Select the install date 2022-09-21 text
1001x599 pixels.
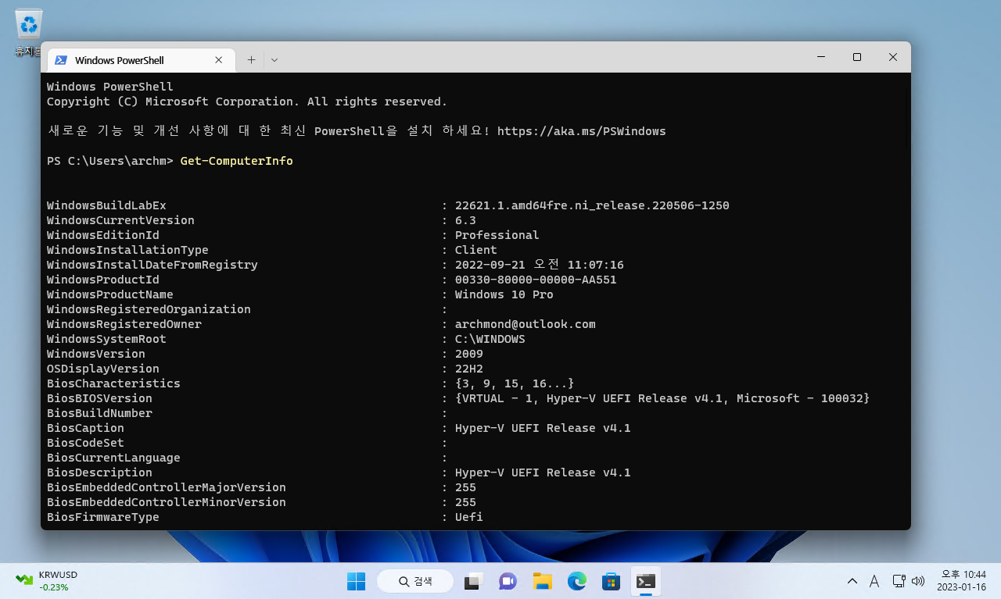point(539,265)
